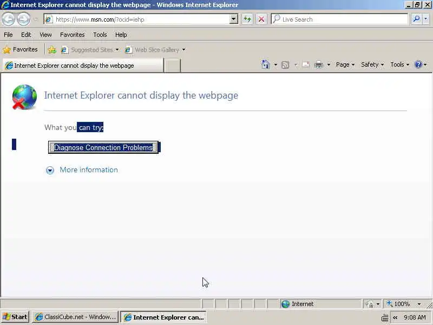Click Diagnose Connection Problems button
This screenshot has height=325, width=433.
coord(103,147)
